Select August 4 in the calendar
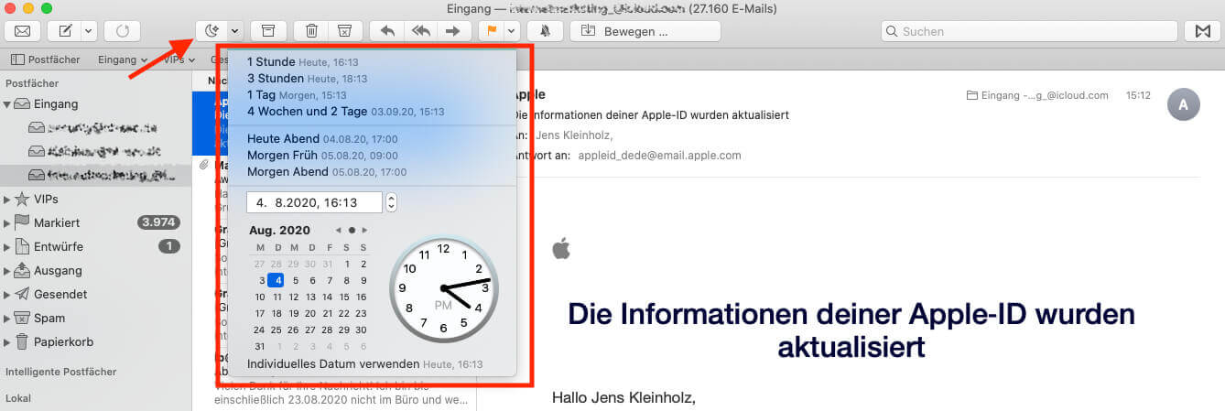 pos(277,280)
